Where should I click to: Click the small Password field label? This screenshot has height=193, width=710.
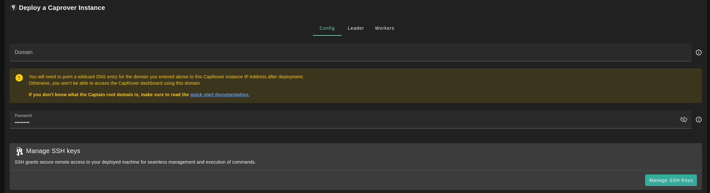click(23, 116)
